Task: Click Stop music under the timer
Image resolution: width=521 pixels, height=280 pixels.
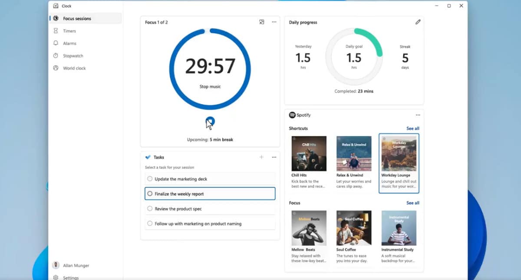Action: click(210, 86)
